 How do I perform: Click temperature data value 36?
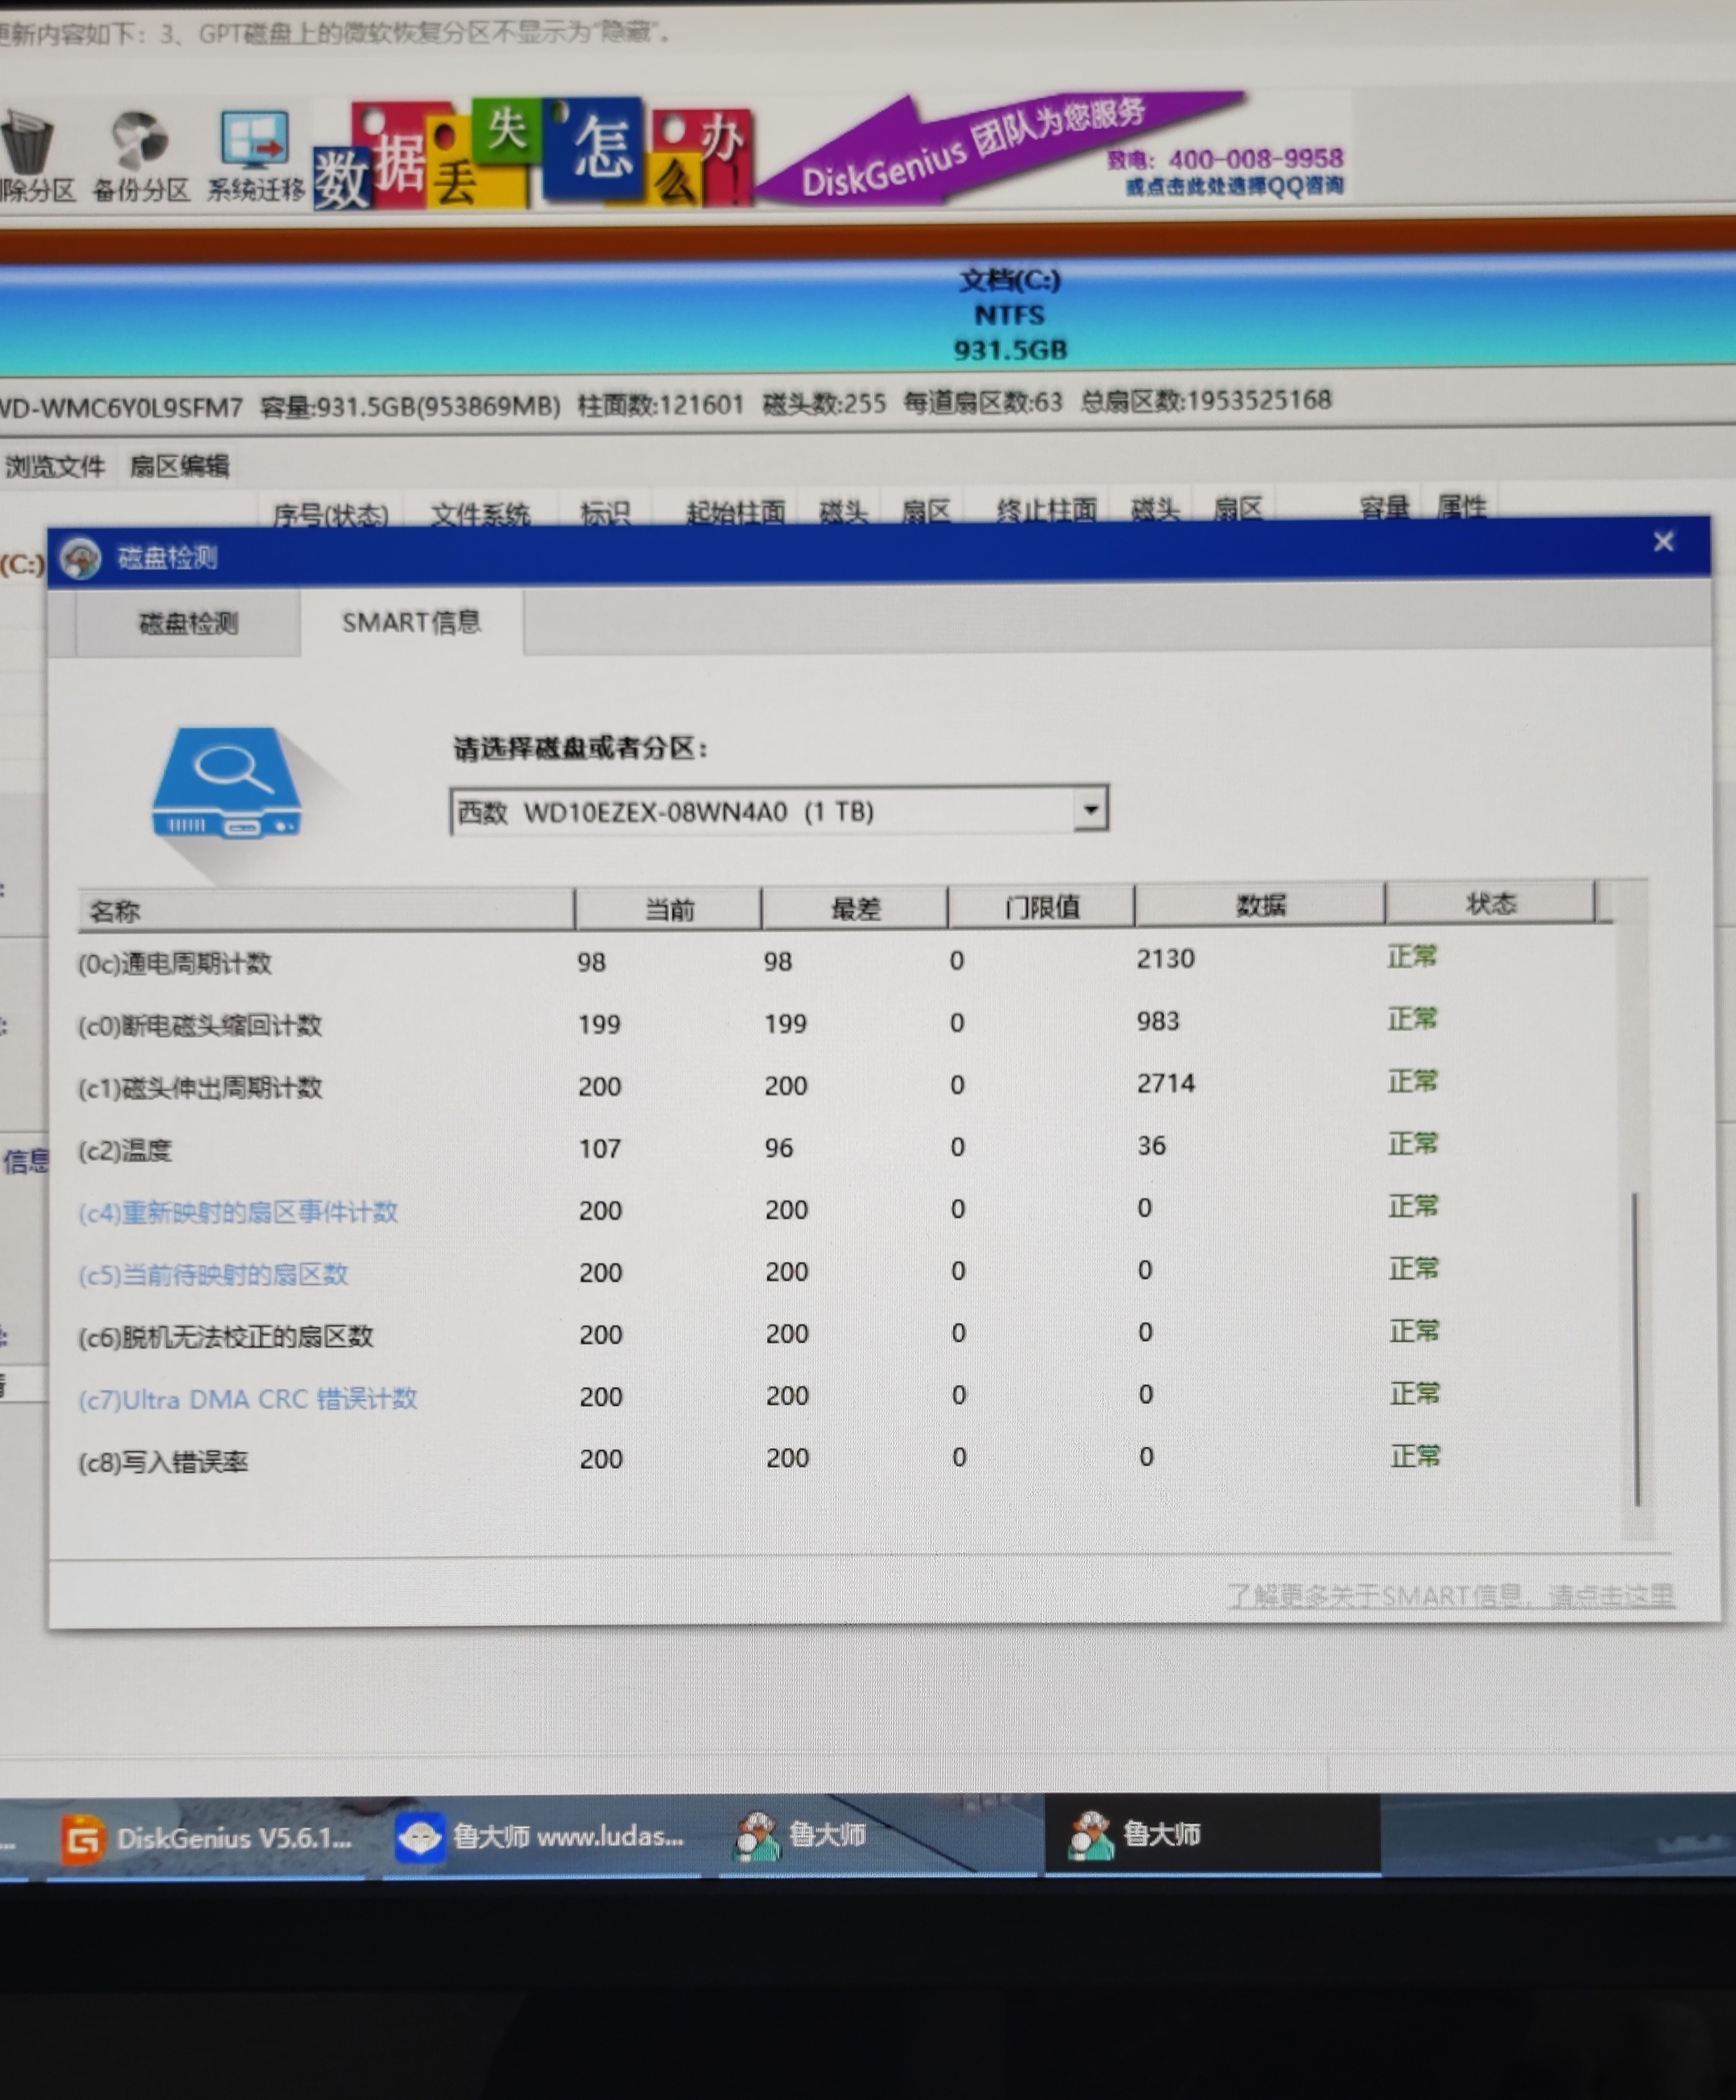coord(1151,1145)
